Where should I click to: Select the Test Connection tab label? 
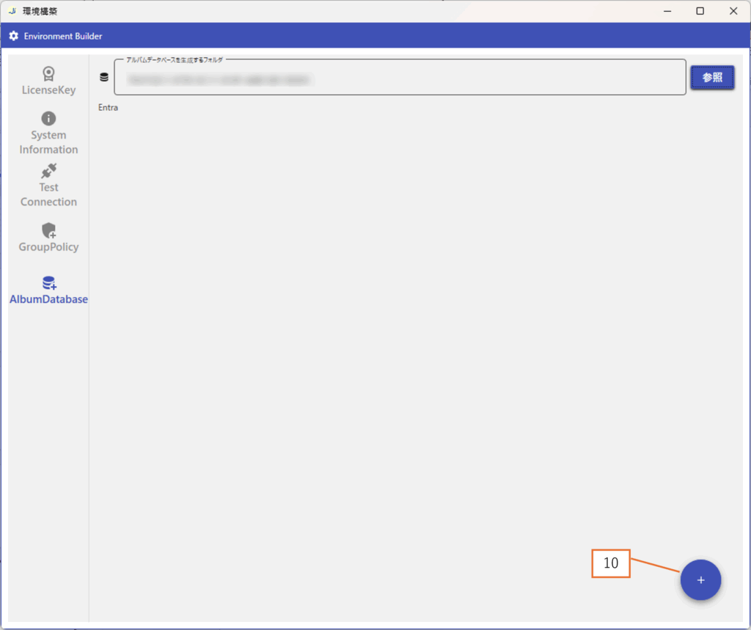coord(48,194)
